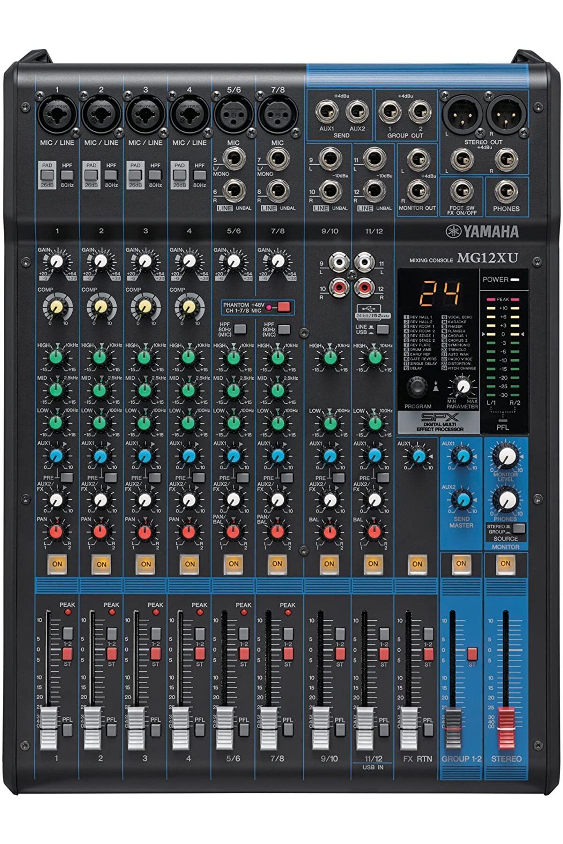
Task: Click the MG12XU model name text
Action: point(487,257)
